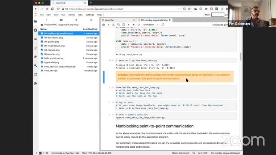276x155 pixels.
Task: Click the notebook vertical scrollbar
Action: 241,56
